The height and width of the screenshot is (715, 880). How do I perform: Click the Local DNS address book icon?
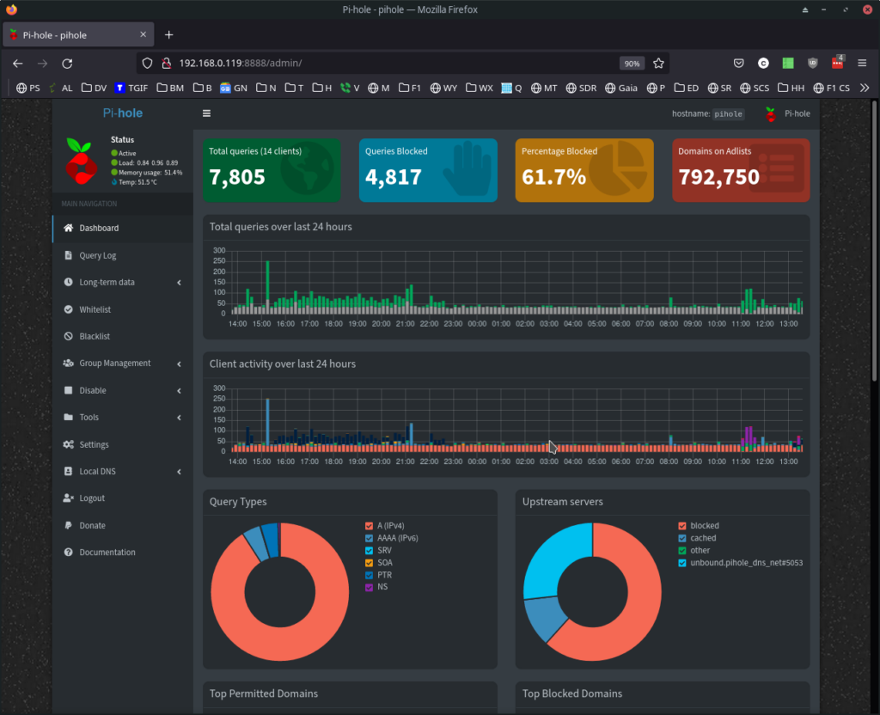coord(68,472)
